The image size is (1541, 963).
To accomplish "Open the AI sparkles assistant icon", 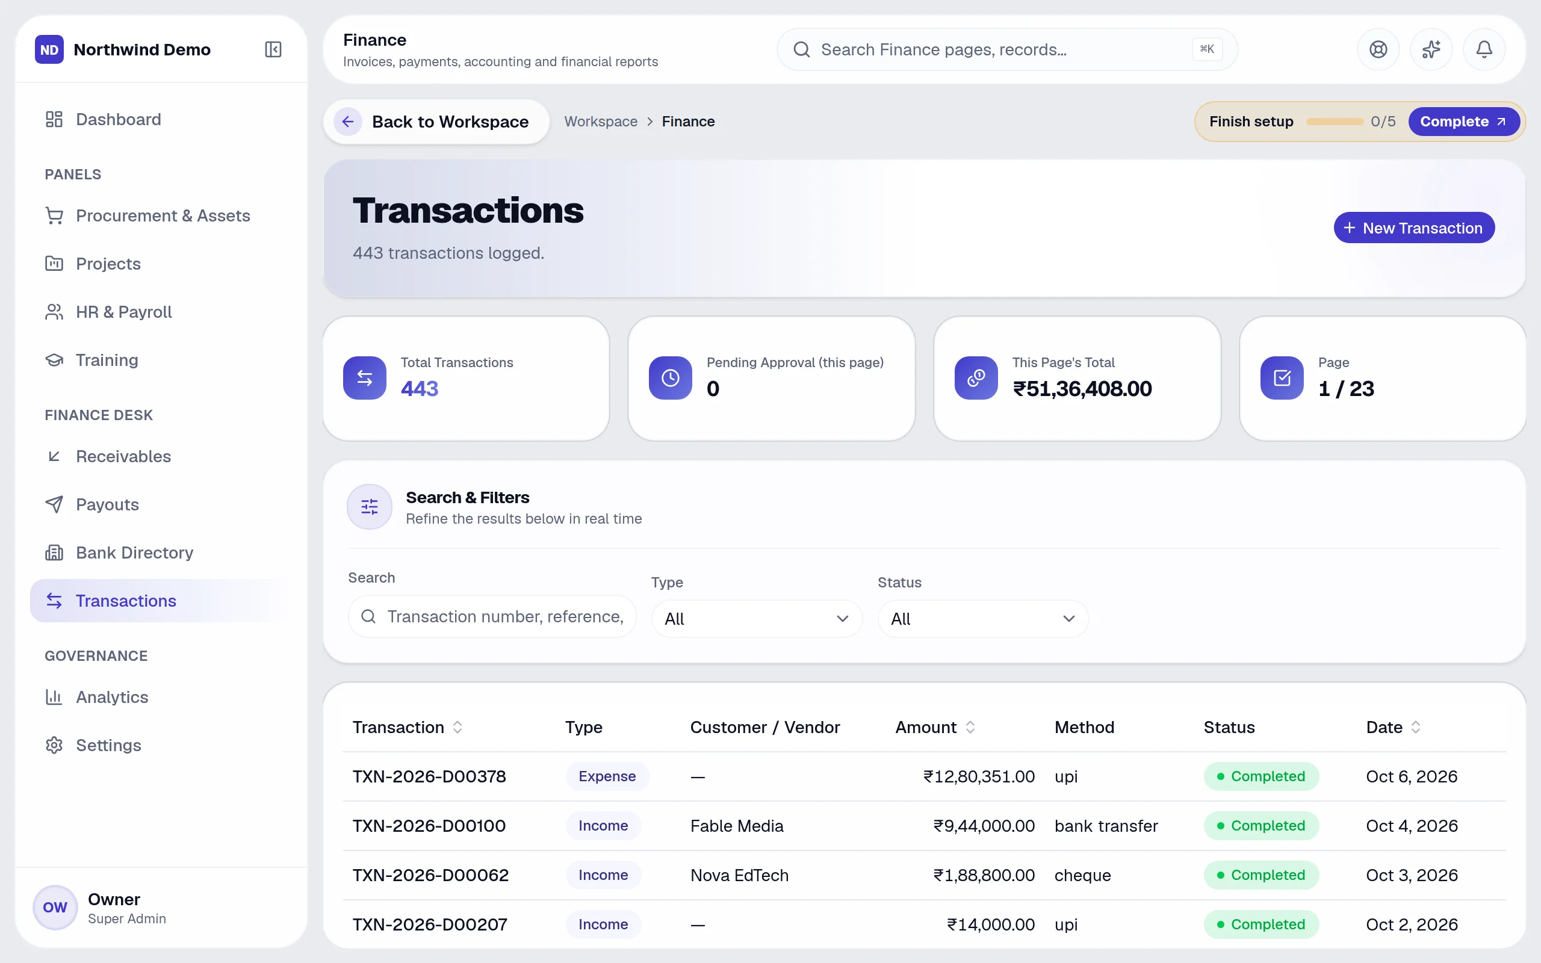I will (1431, 50).
